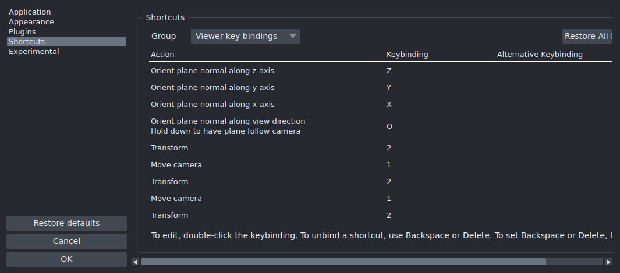Click the Keybinding column header

pos(407,55)
